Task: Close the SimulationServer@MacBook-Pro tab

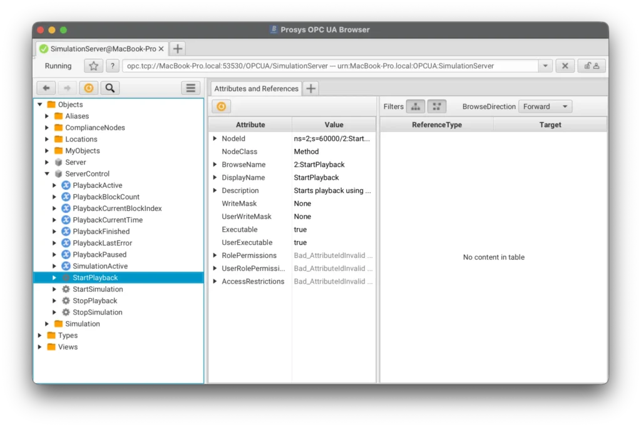Action: (161, 49)
